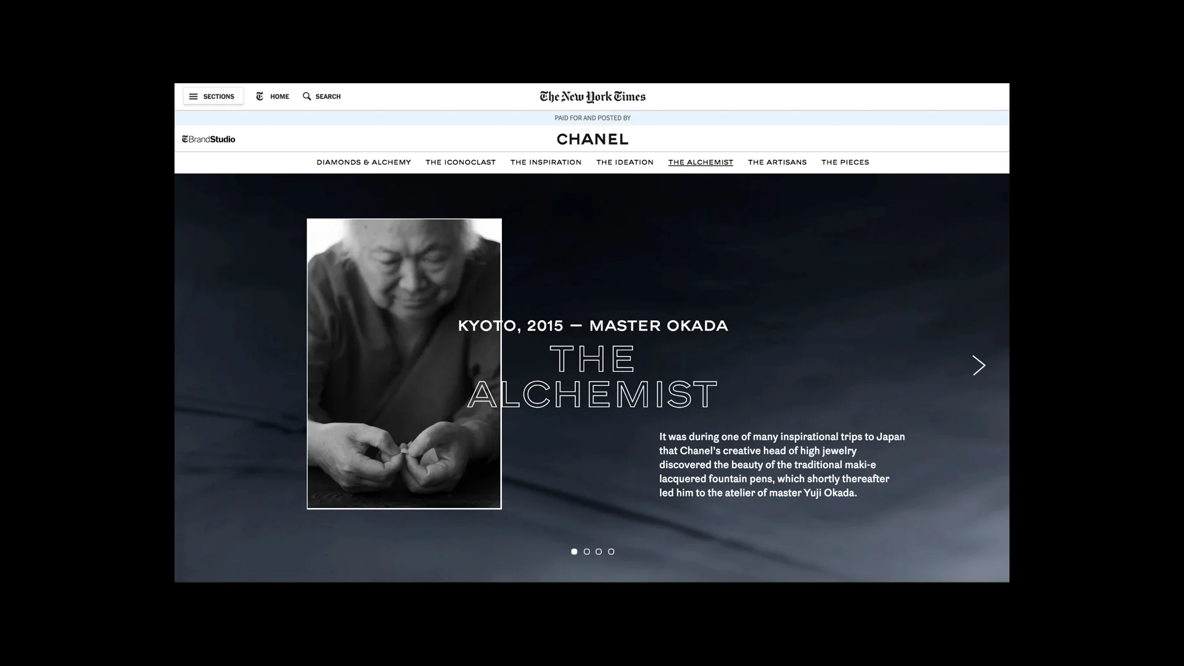Open the Sections hamburger menu icon
Screen dimensions: 1184x666
coord(194,97)
